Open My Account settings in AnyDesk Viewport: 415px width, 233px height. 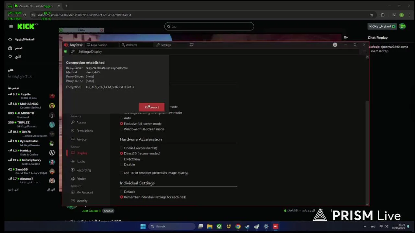tap(82, 192)
